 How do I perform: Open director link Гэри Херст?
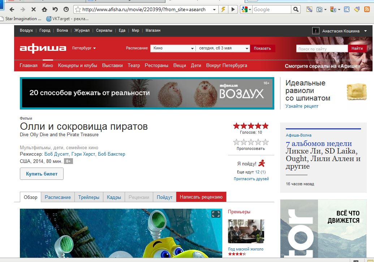pyautogui.click(x=83, y=154)
